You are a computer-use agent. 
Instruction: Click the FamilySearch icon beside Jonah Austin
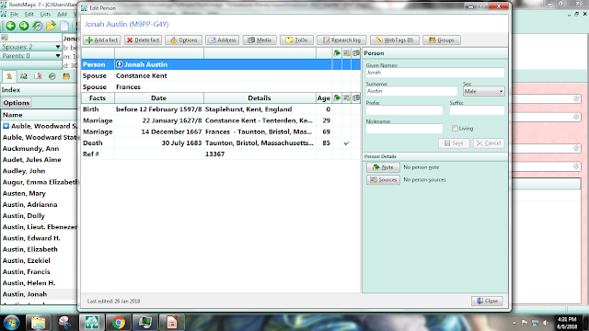(x=120, y=64)
